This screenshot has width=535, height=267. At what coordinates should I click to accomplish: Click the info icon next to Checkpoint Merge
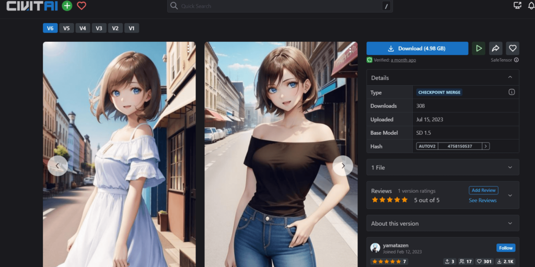tap(511, 92)
